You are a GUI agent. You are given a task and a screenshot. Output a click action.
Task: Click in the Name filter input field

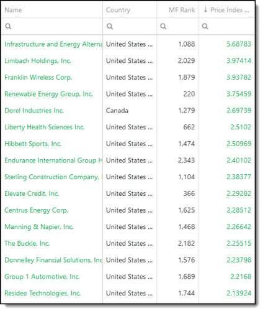pyautogui.click(x=51, y=26)
